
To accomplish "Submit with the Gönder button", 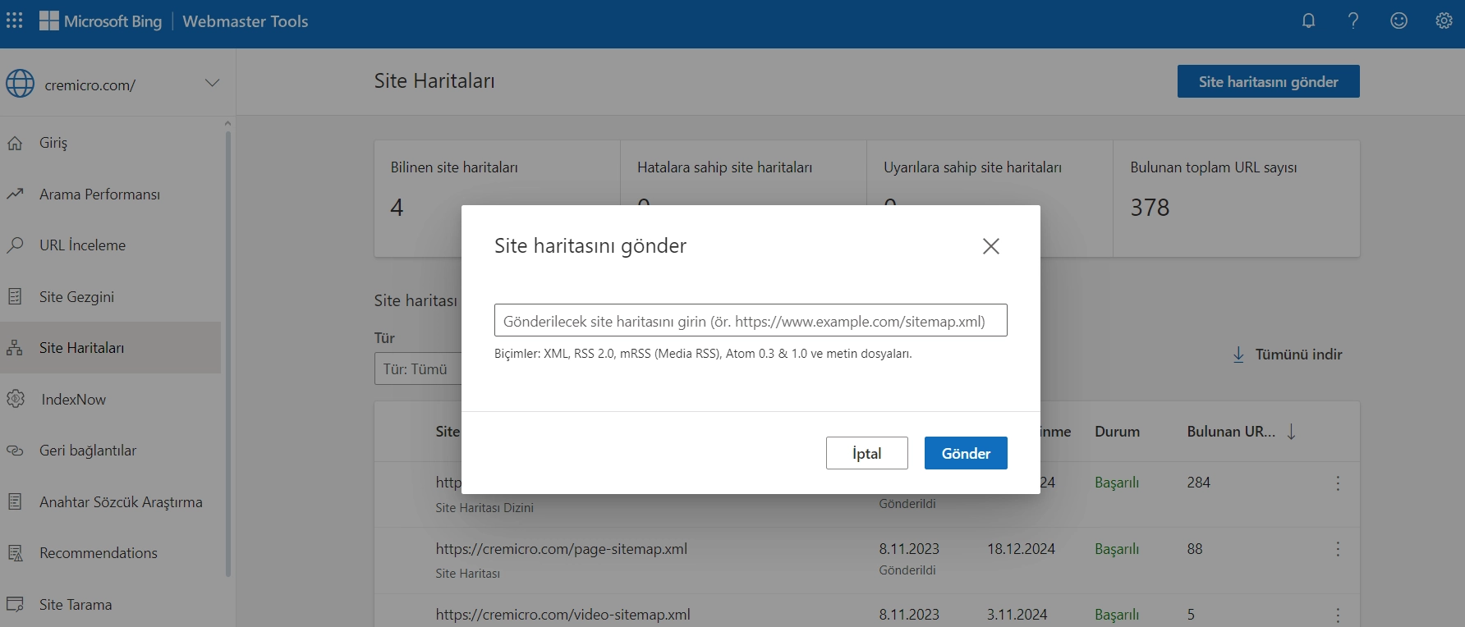I will point(966,453).
